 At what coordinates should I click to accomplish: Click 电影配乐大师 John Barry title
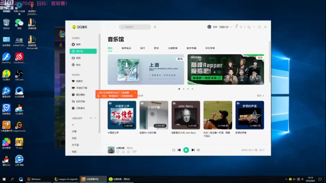click(184, 133)
